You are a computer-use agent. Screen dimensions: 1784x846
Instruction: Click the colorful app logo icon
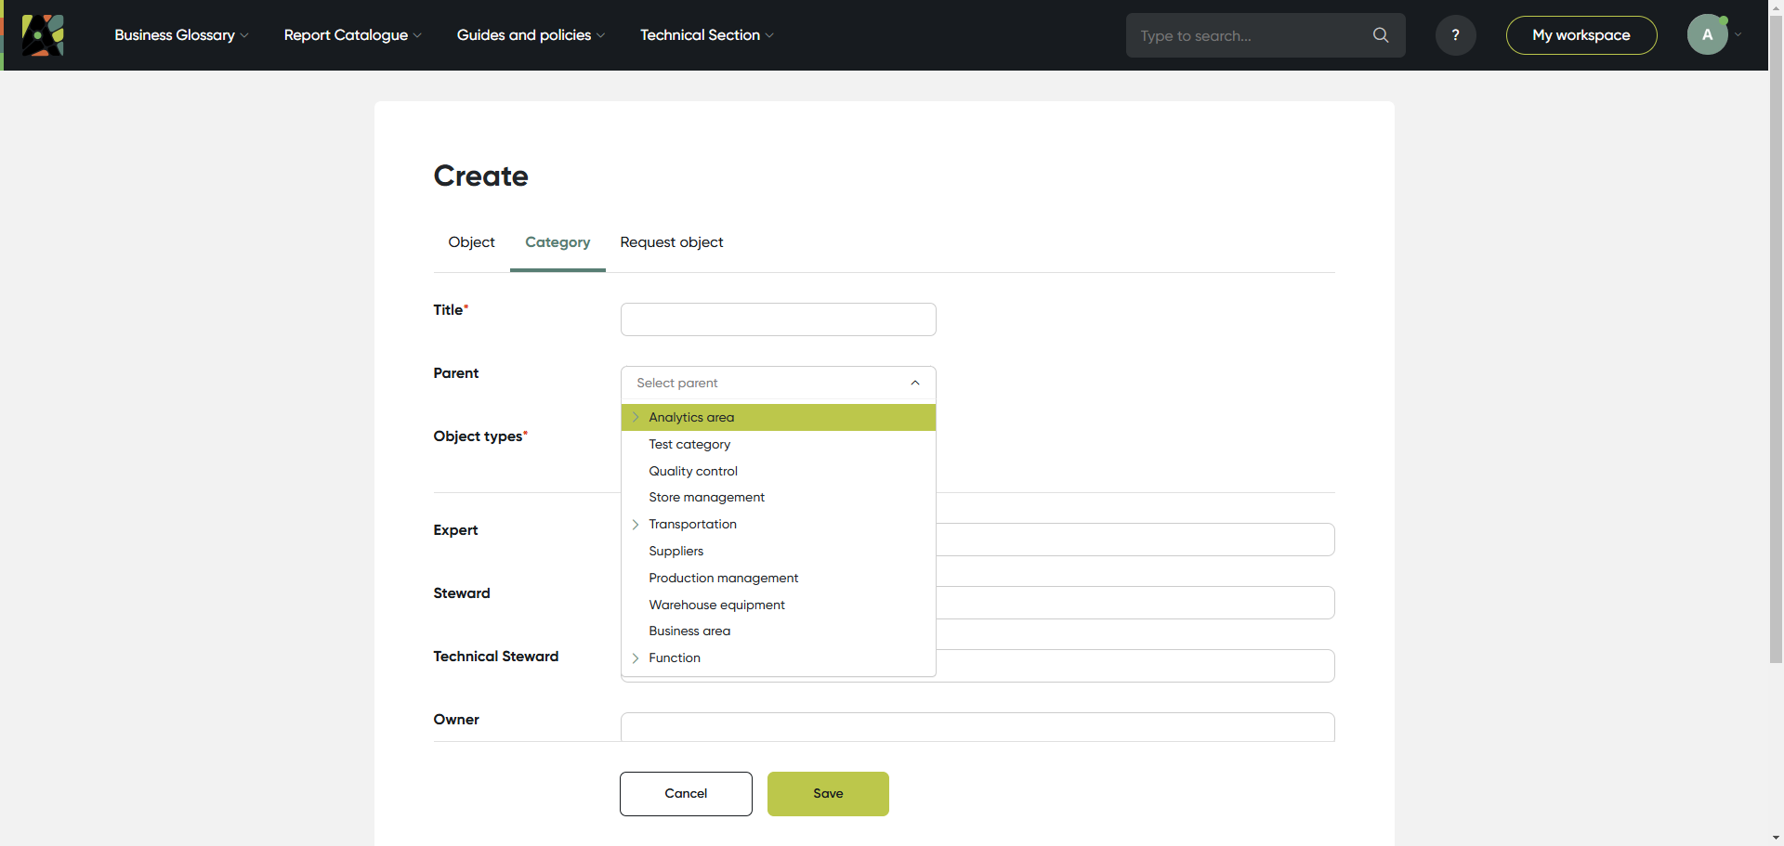43,35
